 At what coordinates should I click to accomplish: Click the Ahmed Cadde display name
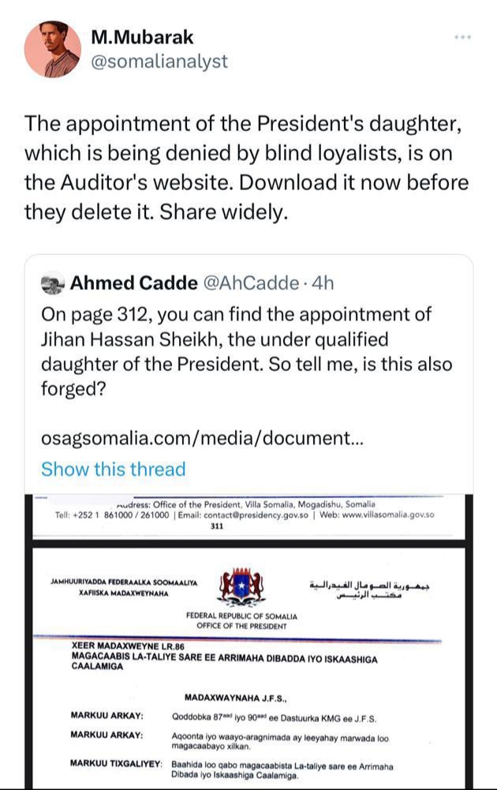(133, 283)
